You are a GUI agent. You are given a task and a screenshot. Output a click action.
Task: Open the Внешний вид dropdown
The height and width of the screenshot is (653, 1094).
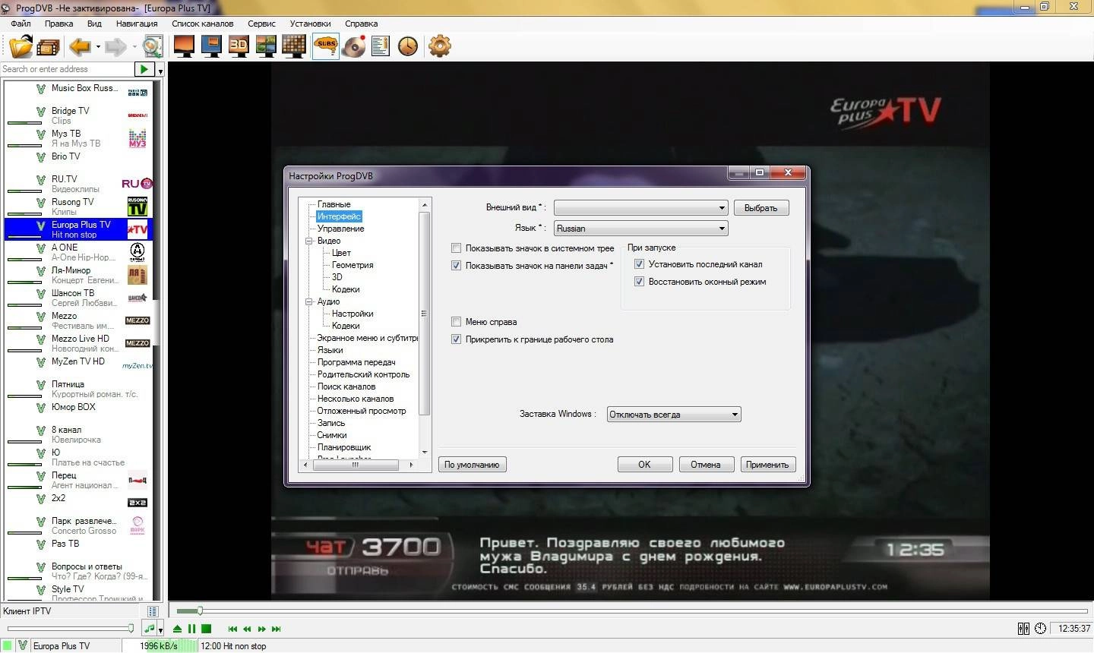pyautogui.click(x=640, y=208)
